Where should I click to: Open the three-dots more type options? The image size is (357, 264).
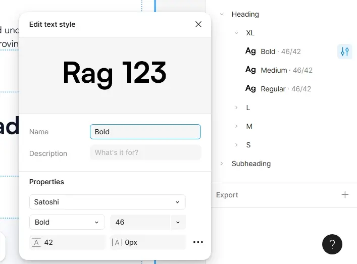198,242
